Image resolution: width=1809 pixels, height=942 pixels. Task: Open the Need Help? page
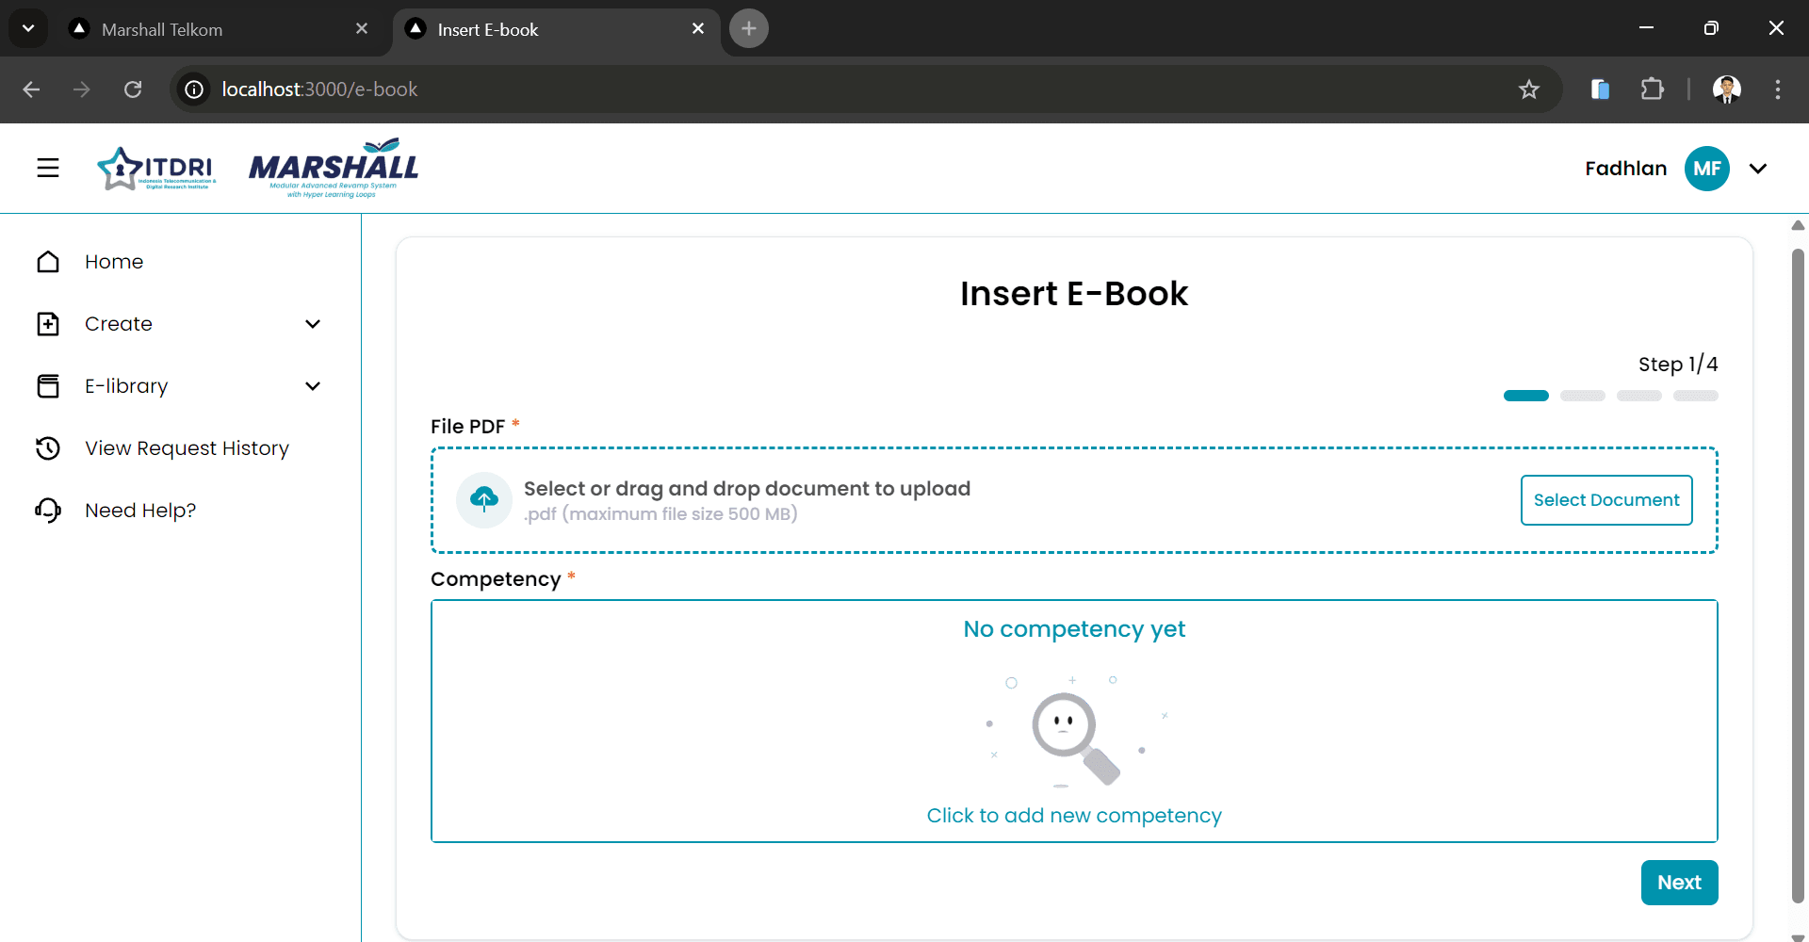tap(140, 511)
